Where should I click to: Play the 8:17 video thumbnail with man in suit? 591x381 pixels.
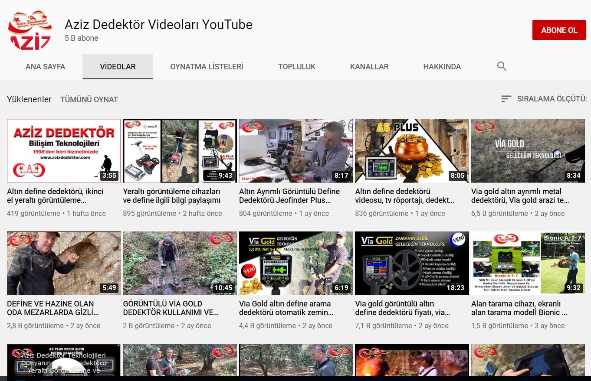pyautogui.click(x=296, y=151)
